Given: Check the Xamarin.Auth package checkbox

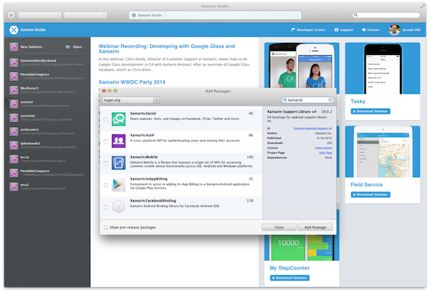Looking at the screenshot, I should [106, 141].
